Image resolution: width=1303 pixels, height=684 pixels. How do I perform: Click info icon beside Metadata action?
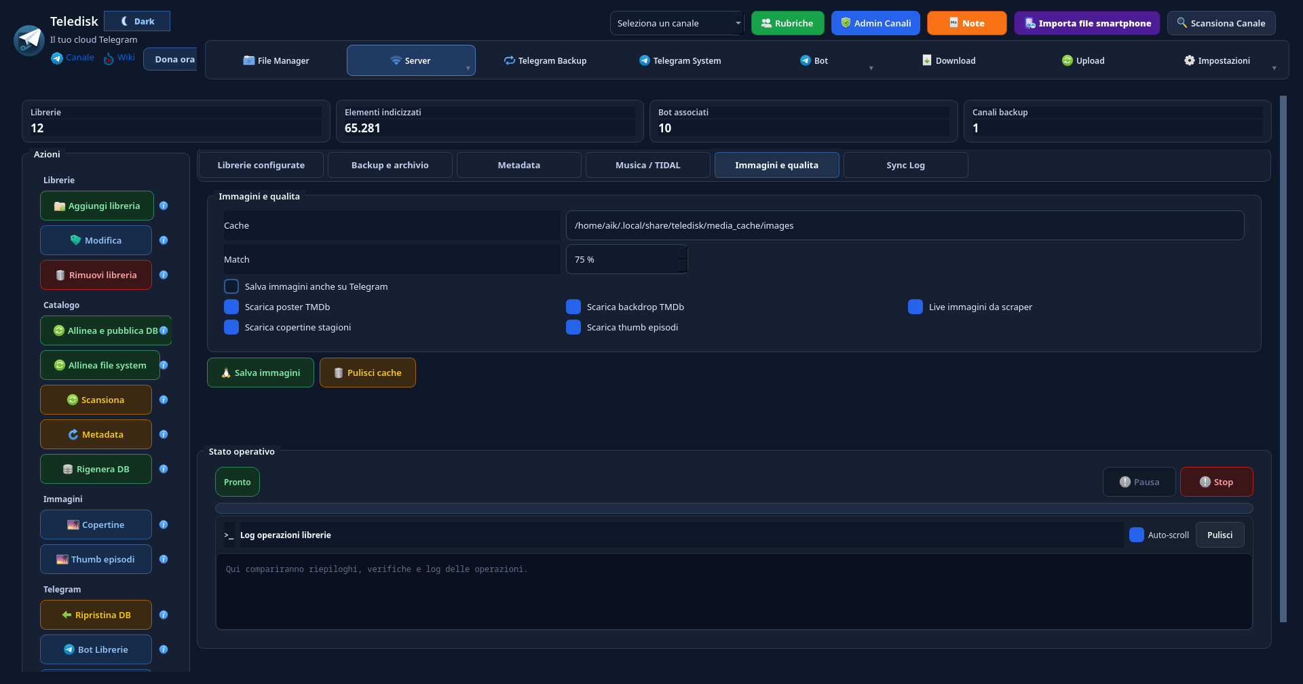click(x=164, y=434)
